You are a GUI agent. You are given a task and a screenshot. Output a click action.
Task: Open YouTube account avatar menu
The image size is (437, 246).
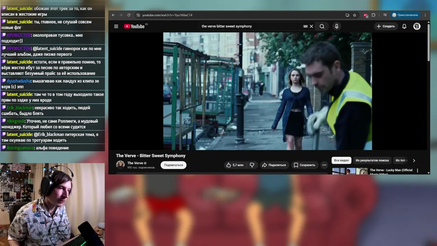417,26
